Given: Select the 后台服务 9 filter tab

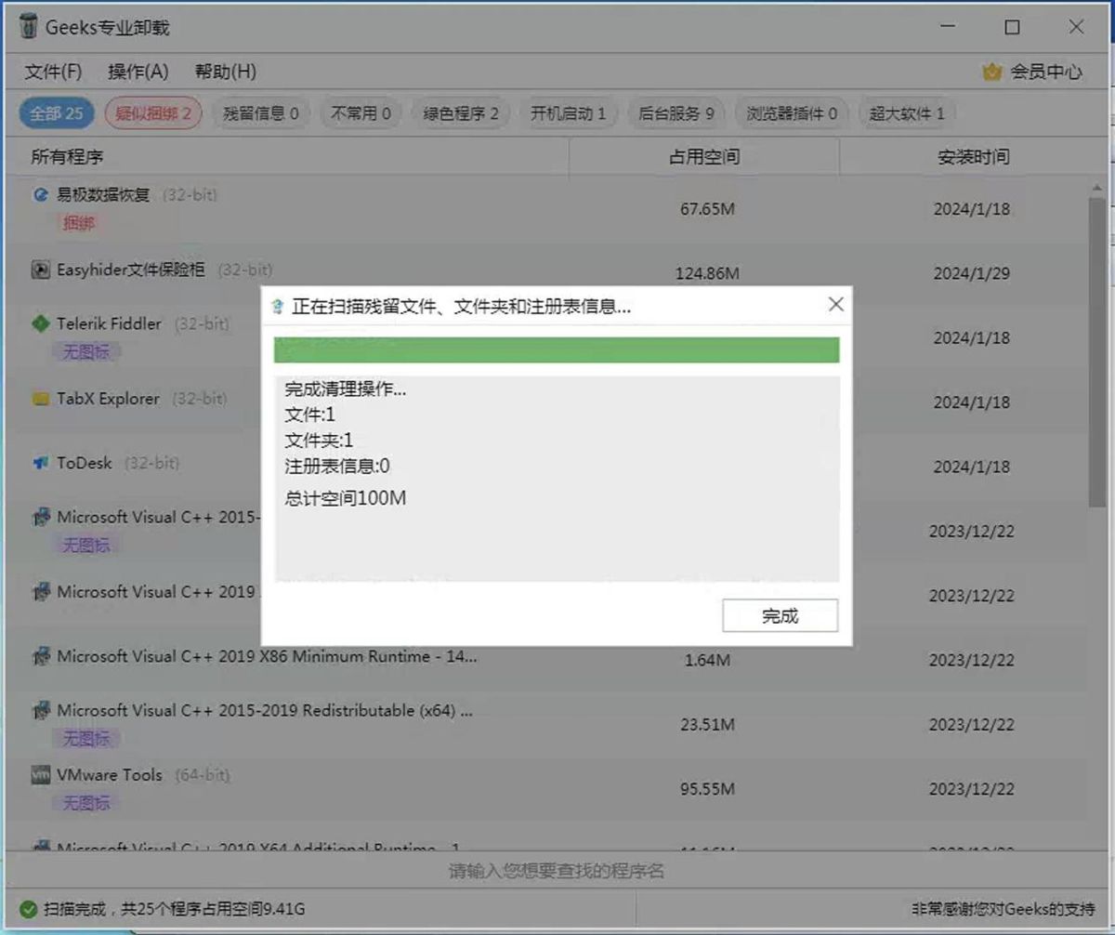Looking at the screenshot, I should click(676, 113).
